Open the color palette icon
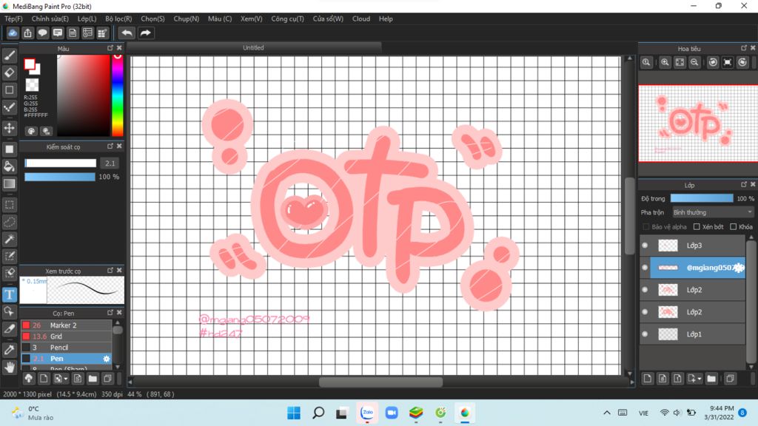 click(x=31, y=132)
